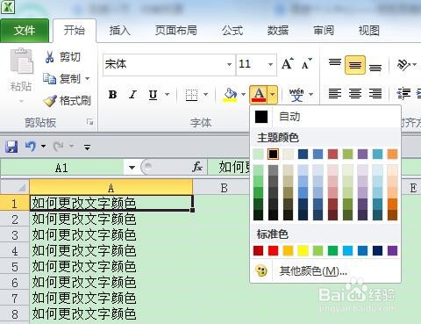
Task: Click the decrease indent icon
Action: 403,94
